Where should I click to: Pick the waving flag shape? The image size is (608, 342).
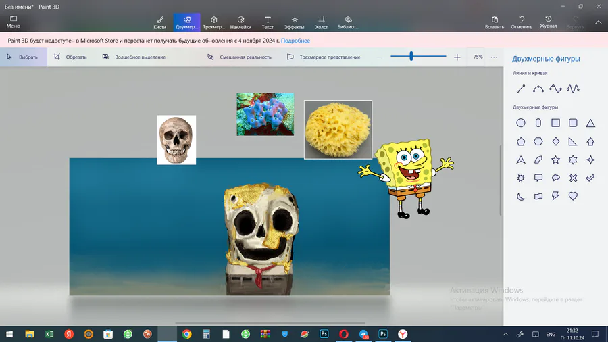(538, 196)
